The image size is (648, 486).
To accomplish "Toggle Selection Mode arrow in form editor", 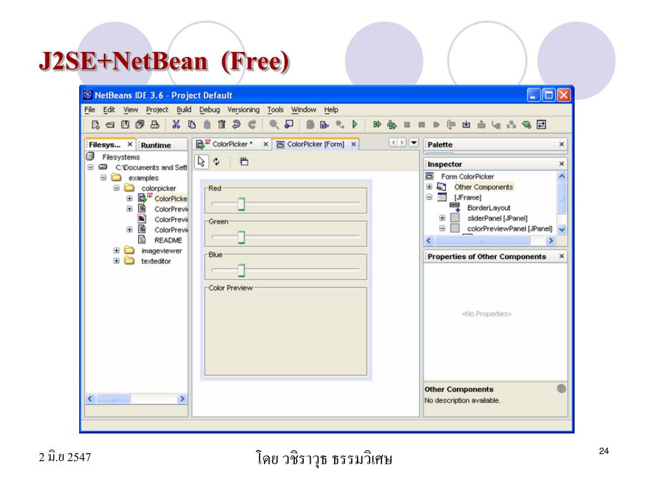I will pos(202,161).
